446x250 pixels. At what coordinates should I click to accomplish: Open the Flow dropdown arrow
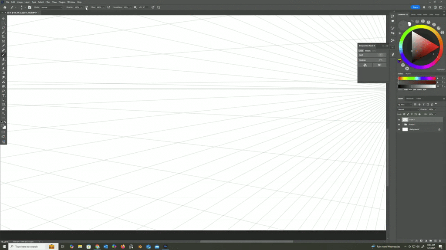104,7
